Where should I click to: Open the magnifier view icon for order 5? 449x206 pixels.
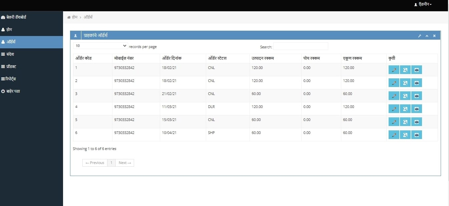[405, 122]
